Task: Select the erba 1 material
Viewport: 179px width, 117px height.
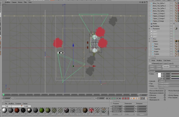Action: (x=48, y=110)
